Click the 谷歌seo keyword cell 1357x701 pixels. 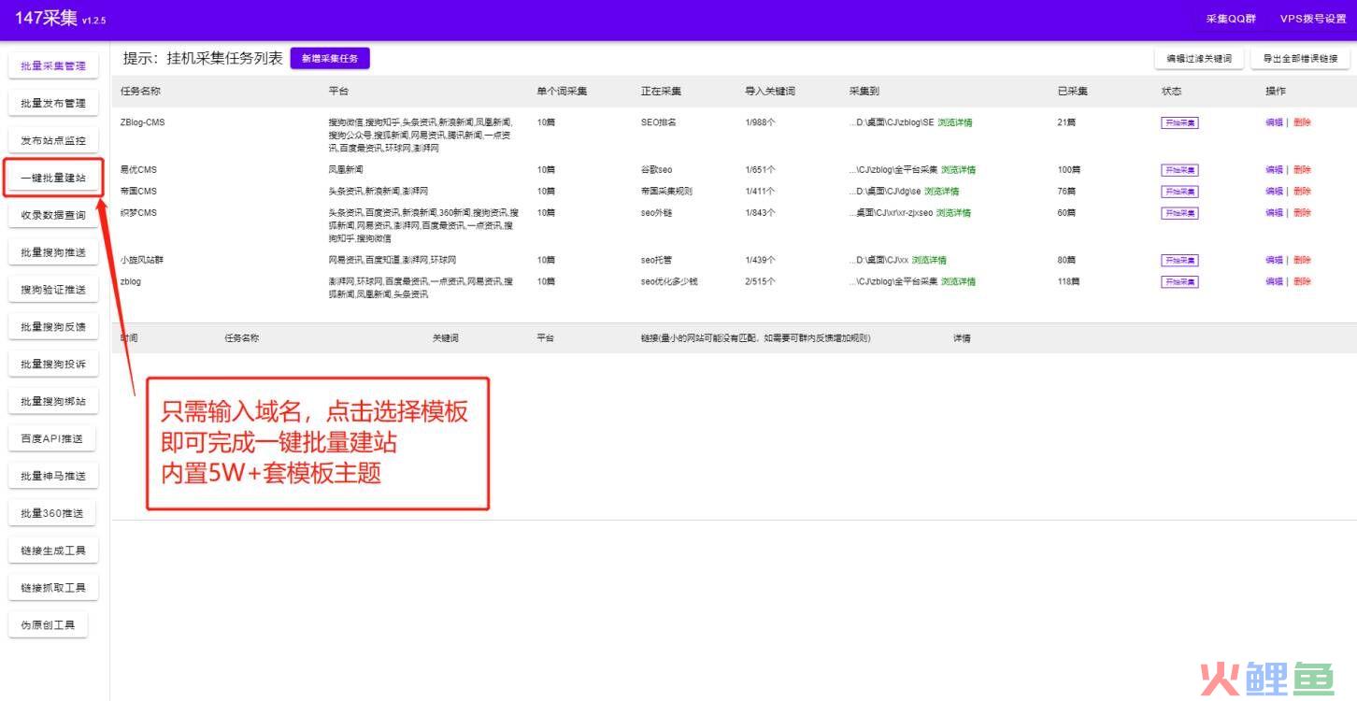pos(656,170)
